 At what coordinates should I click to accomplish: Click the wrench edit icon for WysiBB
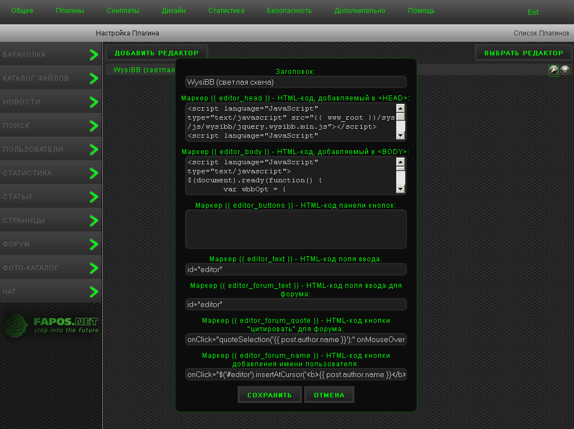click(553, 70)
